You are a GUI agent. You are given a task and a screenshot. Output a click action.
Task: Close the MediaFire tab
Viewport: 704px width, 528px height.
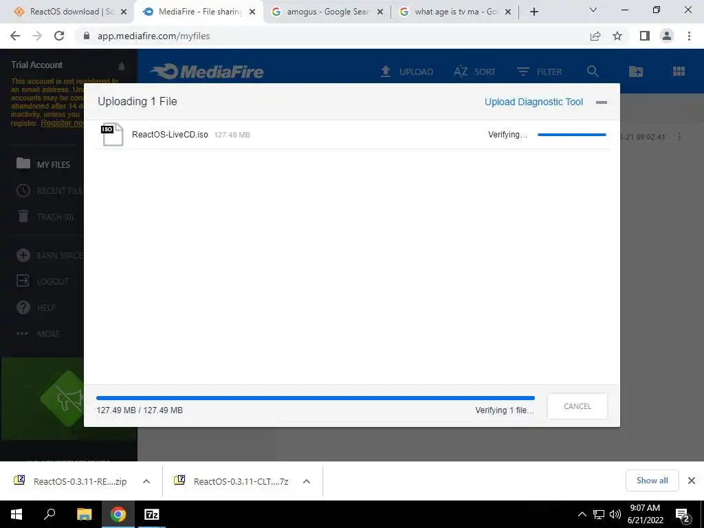coord(252,12)
